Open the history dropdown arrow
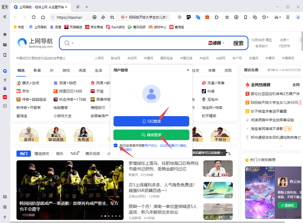The image size is (303, 223). click(x=268, y=17)
